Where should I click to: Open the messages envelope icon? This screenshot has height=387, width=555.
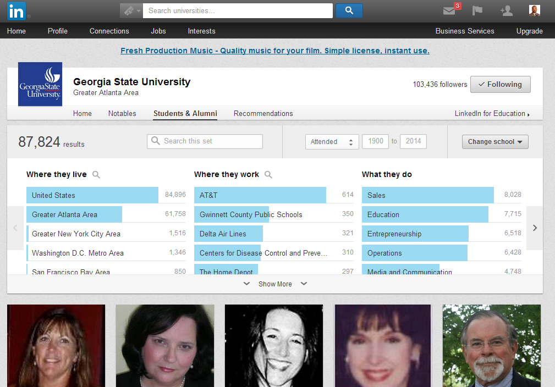click(449, 10)
